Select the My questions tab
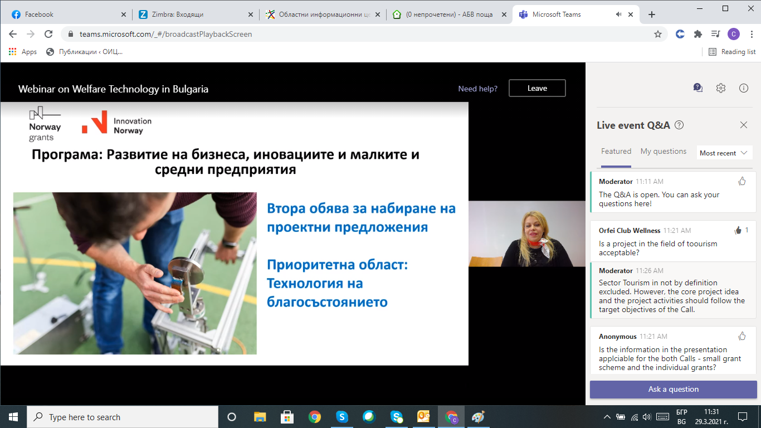Screen dimensions: 761x428 [664, 152]
